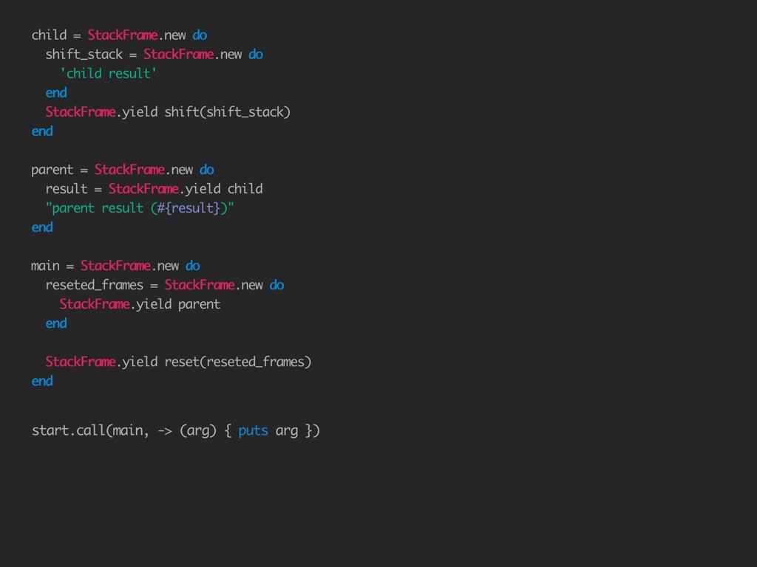Click the line "child = StackFrame.new do"

tap(119, 35)
